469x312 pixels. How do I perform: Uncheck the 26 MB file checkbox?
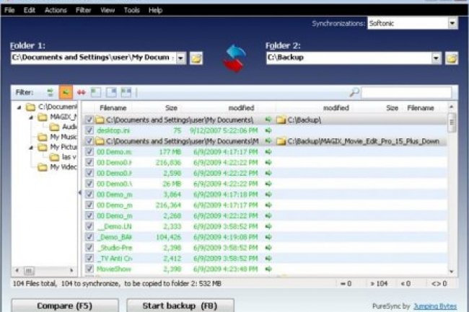coord(89,184)
